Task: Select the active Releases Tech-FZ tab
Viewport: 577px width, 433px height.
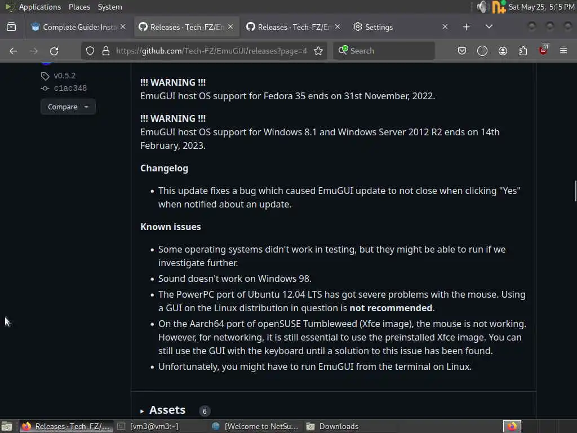Action: (x=186, y=27)
